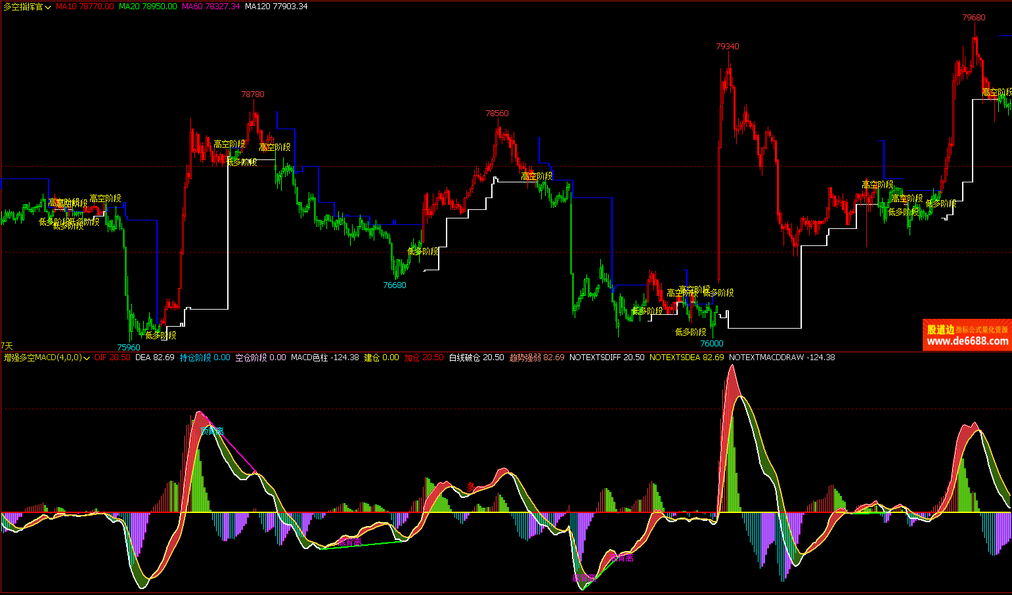Image resolution: width=1012 pixels, height=595 pixels.
Task: Select the white MA120 77903.34 label
Action: [x=276, y=7]
